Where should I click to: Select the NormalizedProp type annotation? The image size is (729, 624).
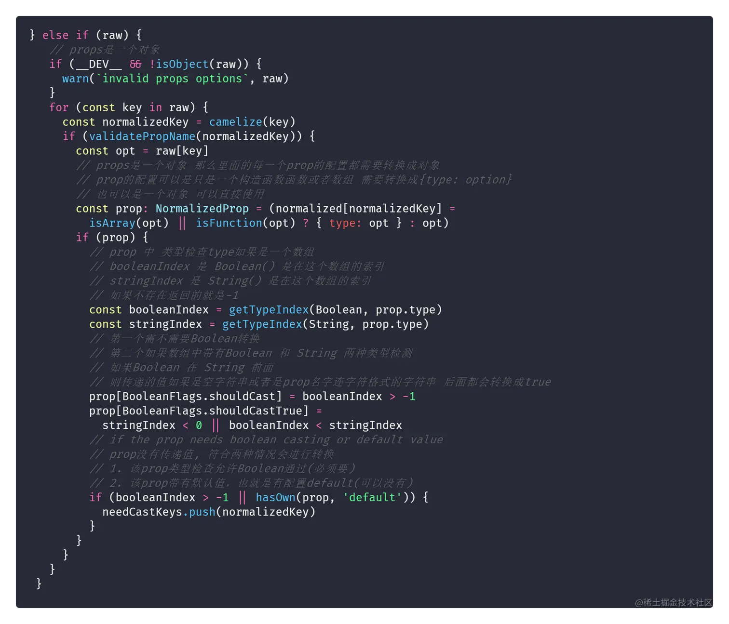pos(202,209)
